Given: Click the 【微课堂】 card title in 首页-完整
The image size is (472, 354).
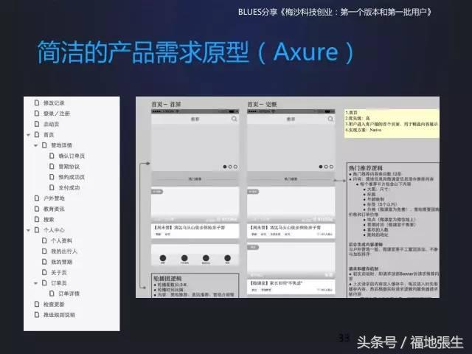Looking at the screenshot, I should 277,283.
